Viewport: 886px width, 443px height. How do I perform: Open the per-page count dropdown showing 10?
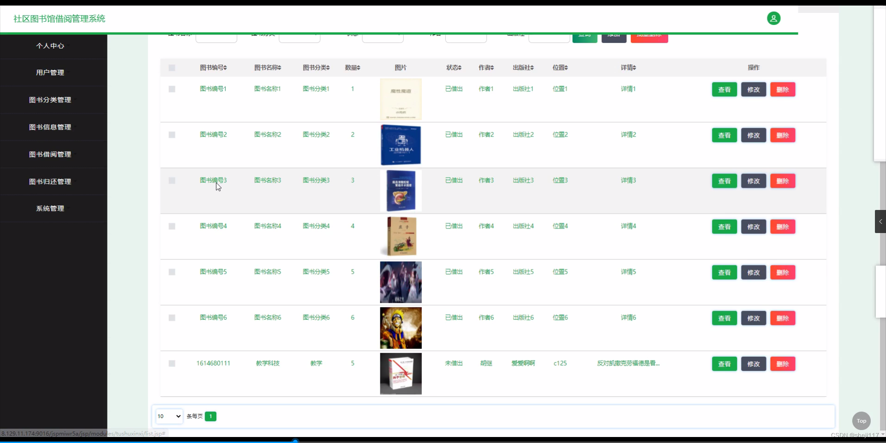tap(169, 416)
